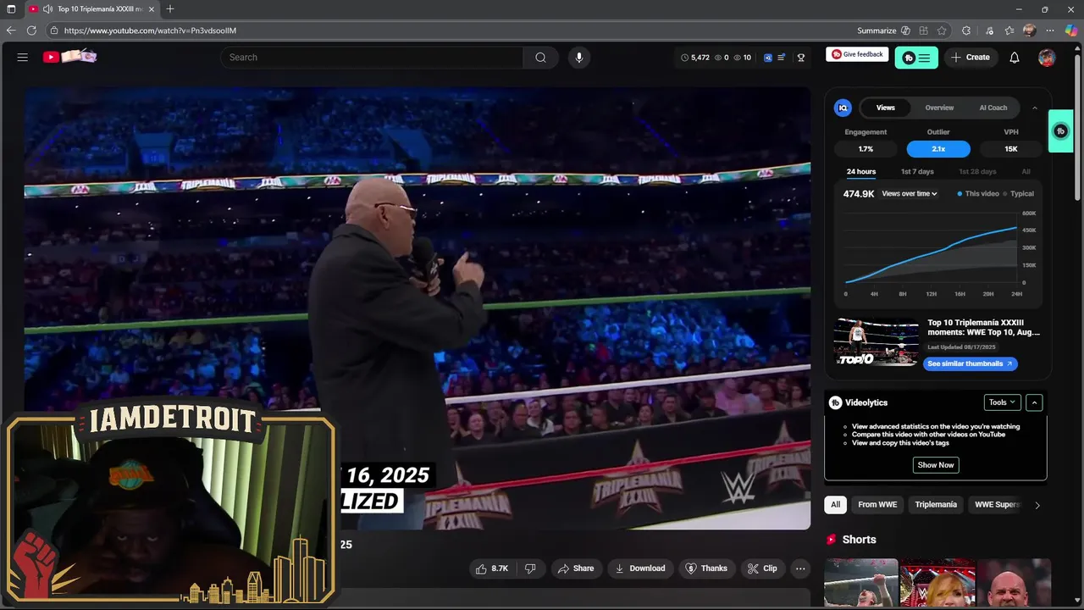Mute the tab via the speaker icon

pos(47,9)
